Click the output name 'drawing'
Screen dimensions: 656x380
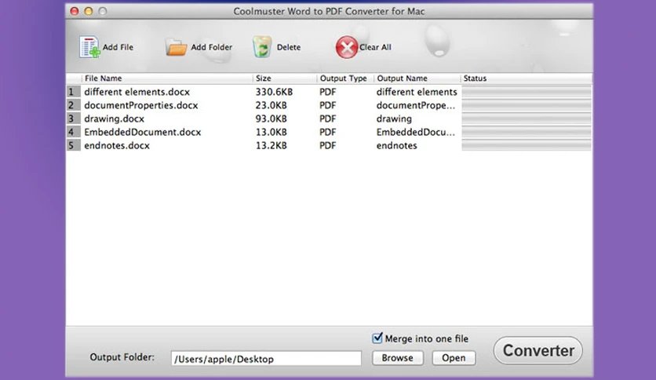point(394,119)
